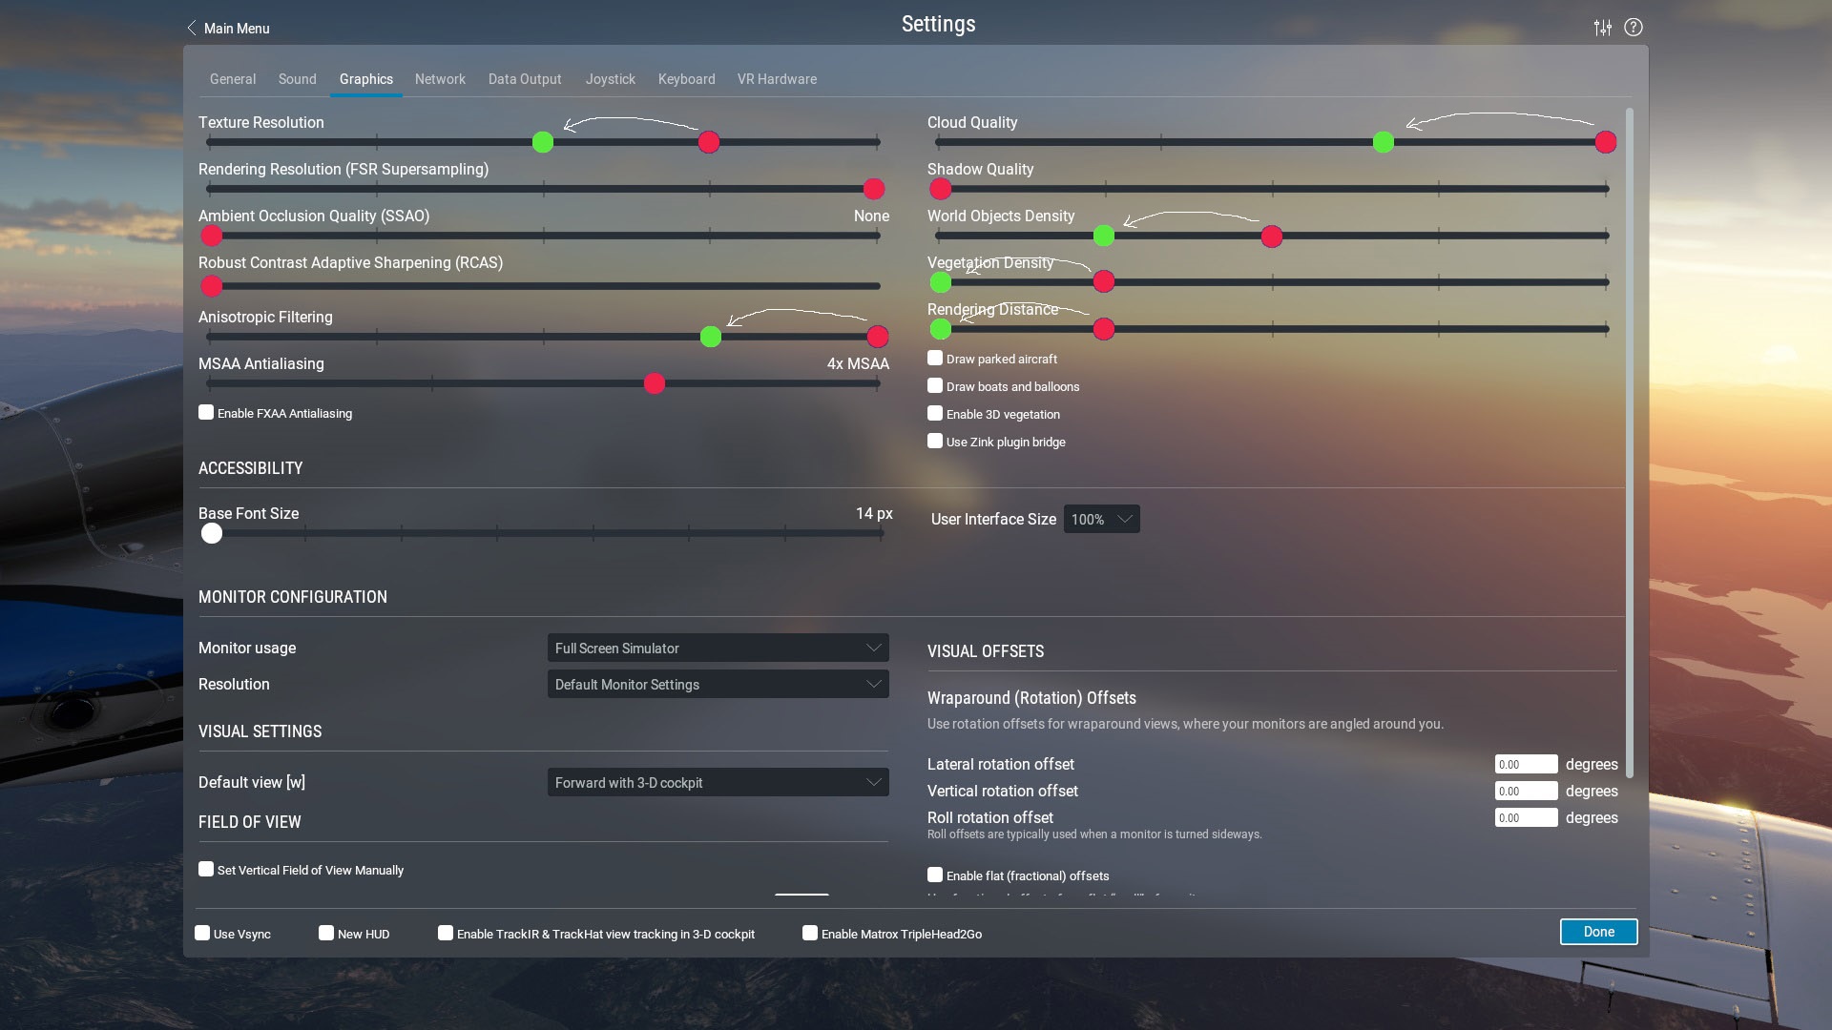Viewport: 1832px width, 1030px height.
Task: Toggle Draw parked aircraft checkbox
Action: pos(935,359)
